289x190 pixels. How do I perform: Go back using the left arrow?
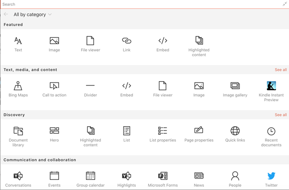pyautogui.click(x=6, y=14)
